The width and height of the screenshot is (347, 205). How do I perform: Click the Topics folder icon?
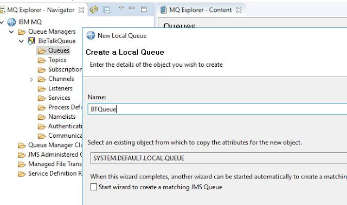click(42, 60)
